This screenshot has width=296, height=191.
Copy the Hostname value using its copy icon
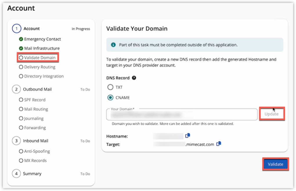pyautogui.click(x=187, y=135)
